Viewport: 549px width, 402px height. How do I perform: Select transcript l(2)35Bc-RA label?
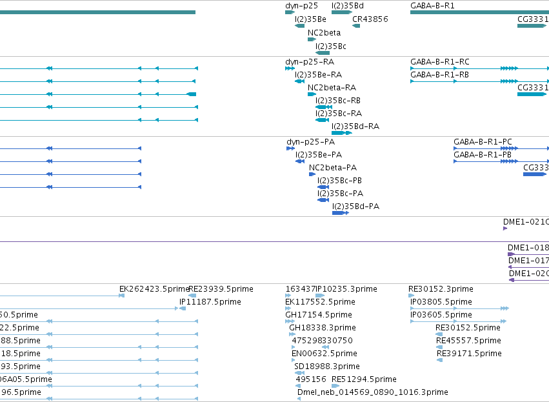click(339, 114)
